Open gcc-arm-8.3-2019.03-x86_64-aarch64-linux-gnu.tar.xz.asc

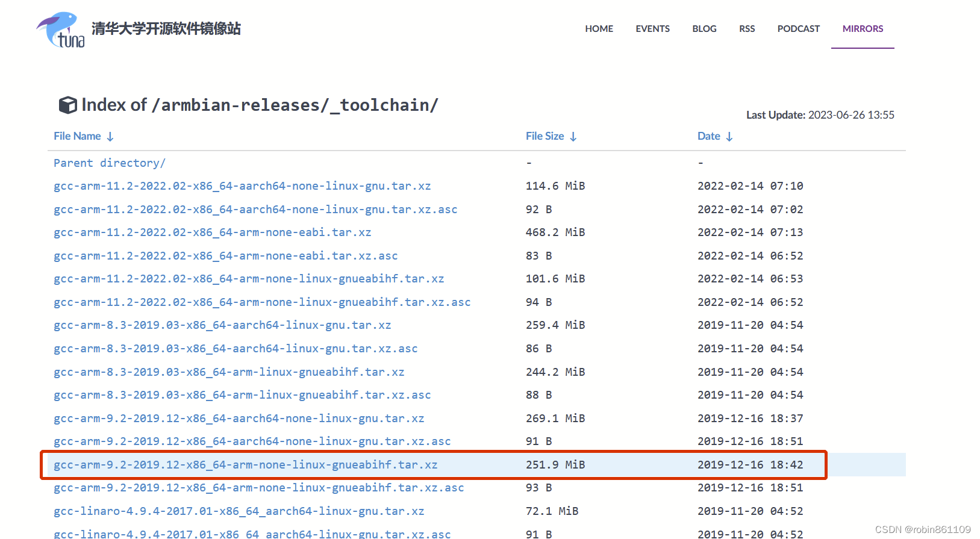[236, 349]
